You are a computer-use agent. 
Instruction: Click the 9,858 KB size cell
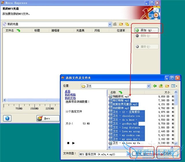pos(164,97)
